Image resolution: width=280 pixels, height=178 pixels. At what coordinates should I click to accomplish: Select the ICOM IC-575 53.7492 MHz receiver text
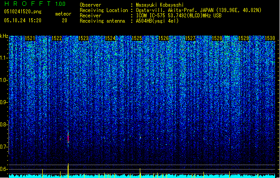(x=179, y=16)
